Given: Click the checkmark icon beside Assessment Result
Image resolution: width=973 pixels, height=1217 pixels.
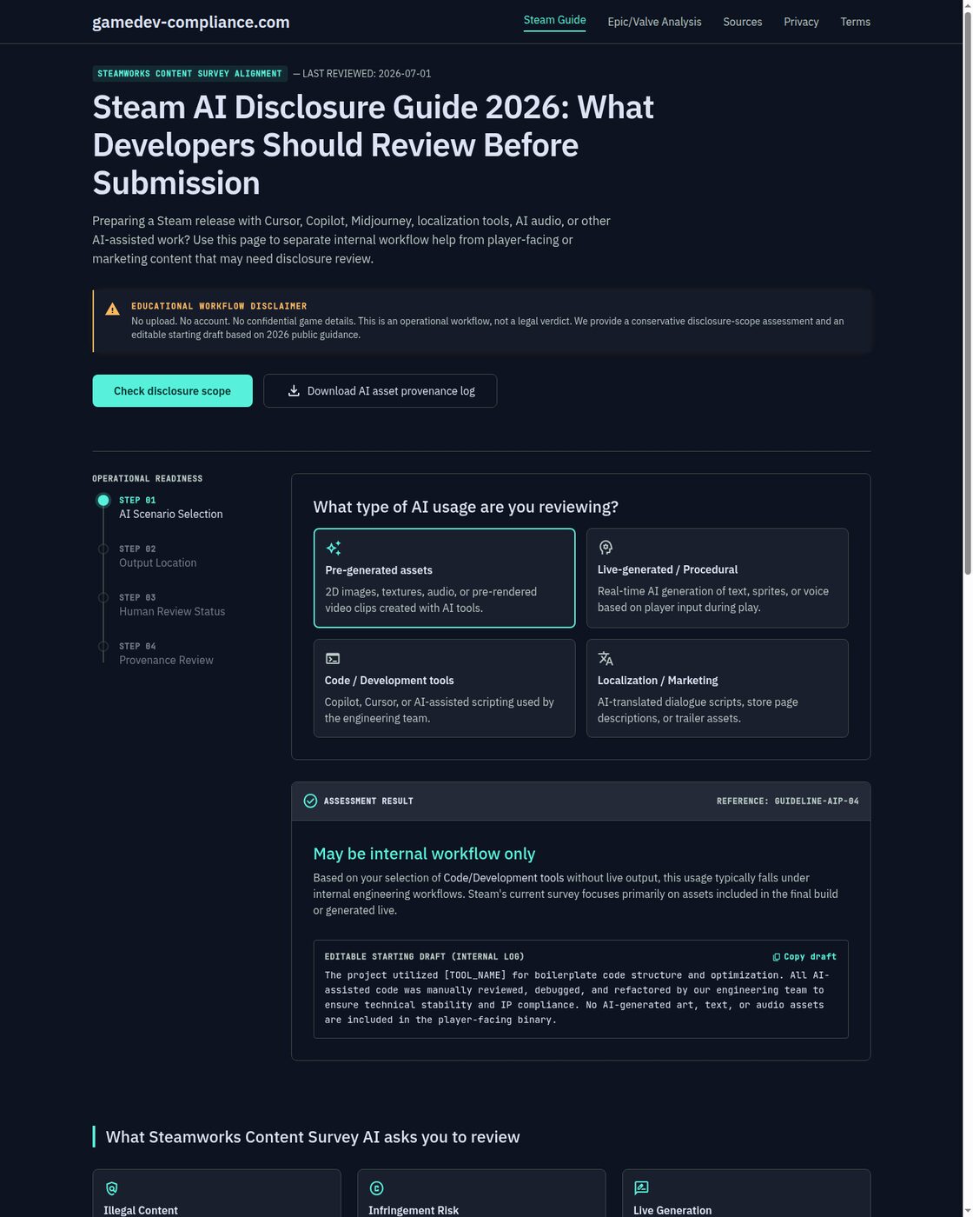Looking at the screenshot, I should [310, 801].
